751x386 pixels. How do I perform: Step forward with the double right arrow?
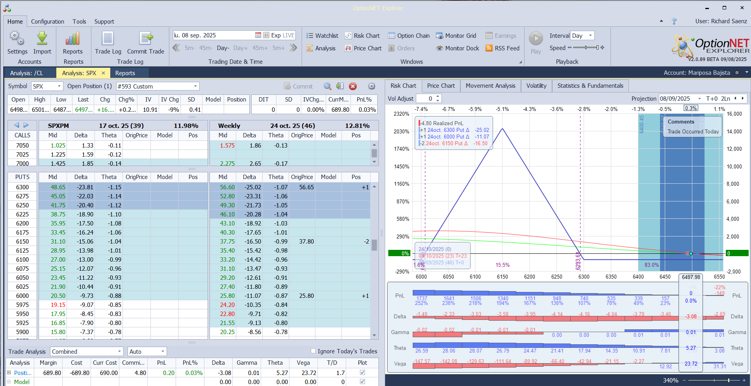pyautogui.click(x=293, y=48)
